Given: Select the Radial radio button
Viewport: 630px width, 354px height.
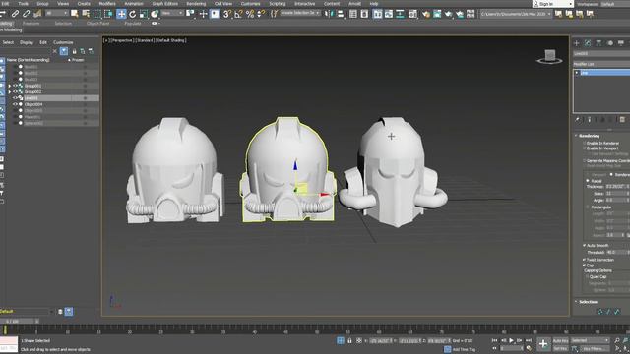Looking at the screenshot, I should (588, 181).
